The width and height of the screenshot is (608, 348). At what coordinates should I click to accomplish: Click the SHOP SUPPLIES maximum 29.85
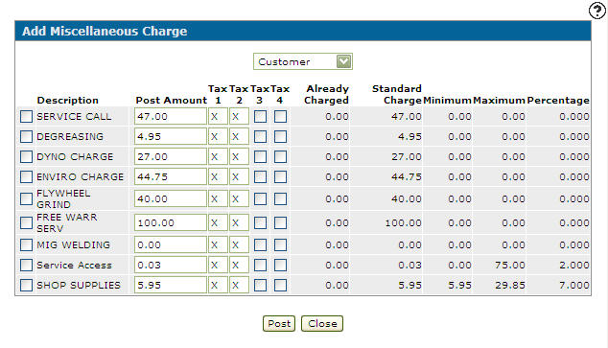pyautogui.click(x=510, y=286)
